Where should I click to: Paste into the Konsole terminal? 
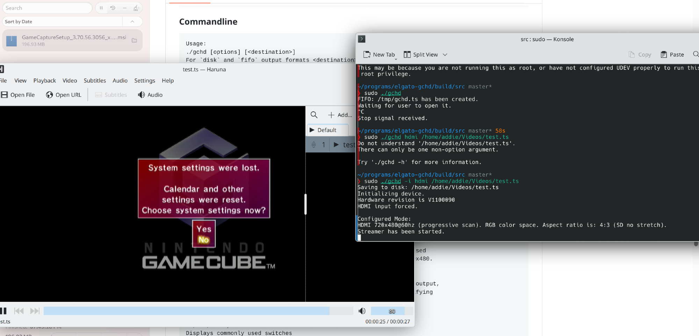point(672,54)
